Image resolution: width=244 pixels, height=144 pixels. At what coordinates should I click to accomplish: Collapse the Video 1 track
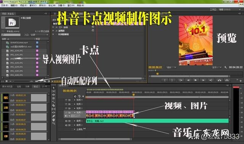pos(75,112)
